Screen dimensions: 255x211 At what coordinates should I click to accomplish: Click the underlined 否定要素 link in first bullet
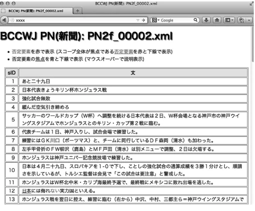tap(124, 52)
